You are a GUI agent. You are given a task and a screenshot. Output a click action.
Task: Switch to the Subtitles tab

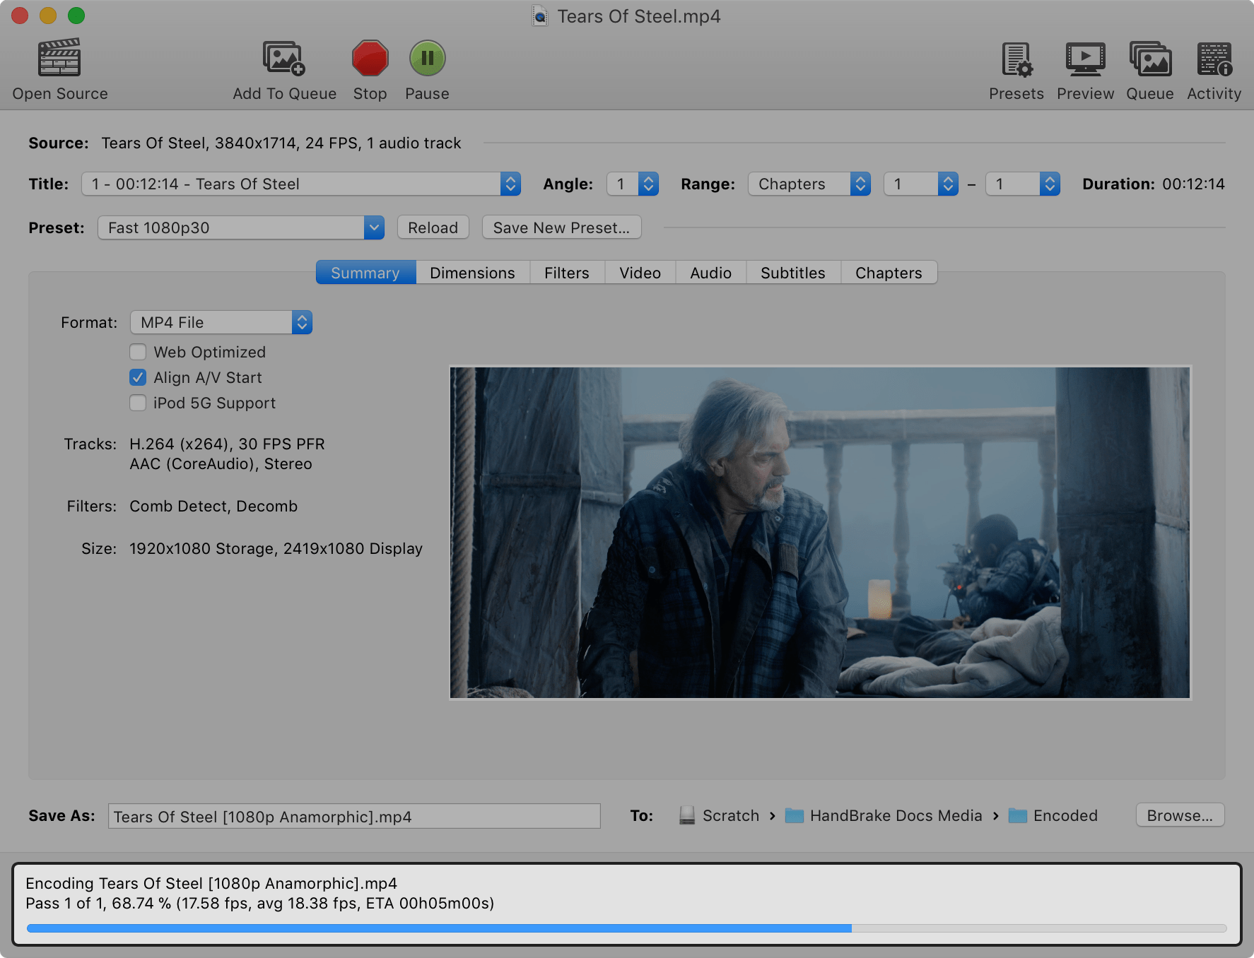pos(792,272)
